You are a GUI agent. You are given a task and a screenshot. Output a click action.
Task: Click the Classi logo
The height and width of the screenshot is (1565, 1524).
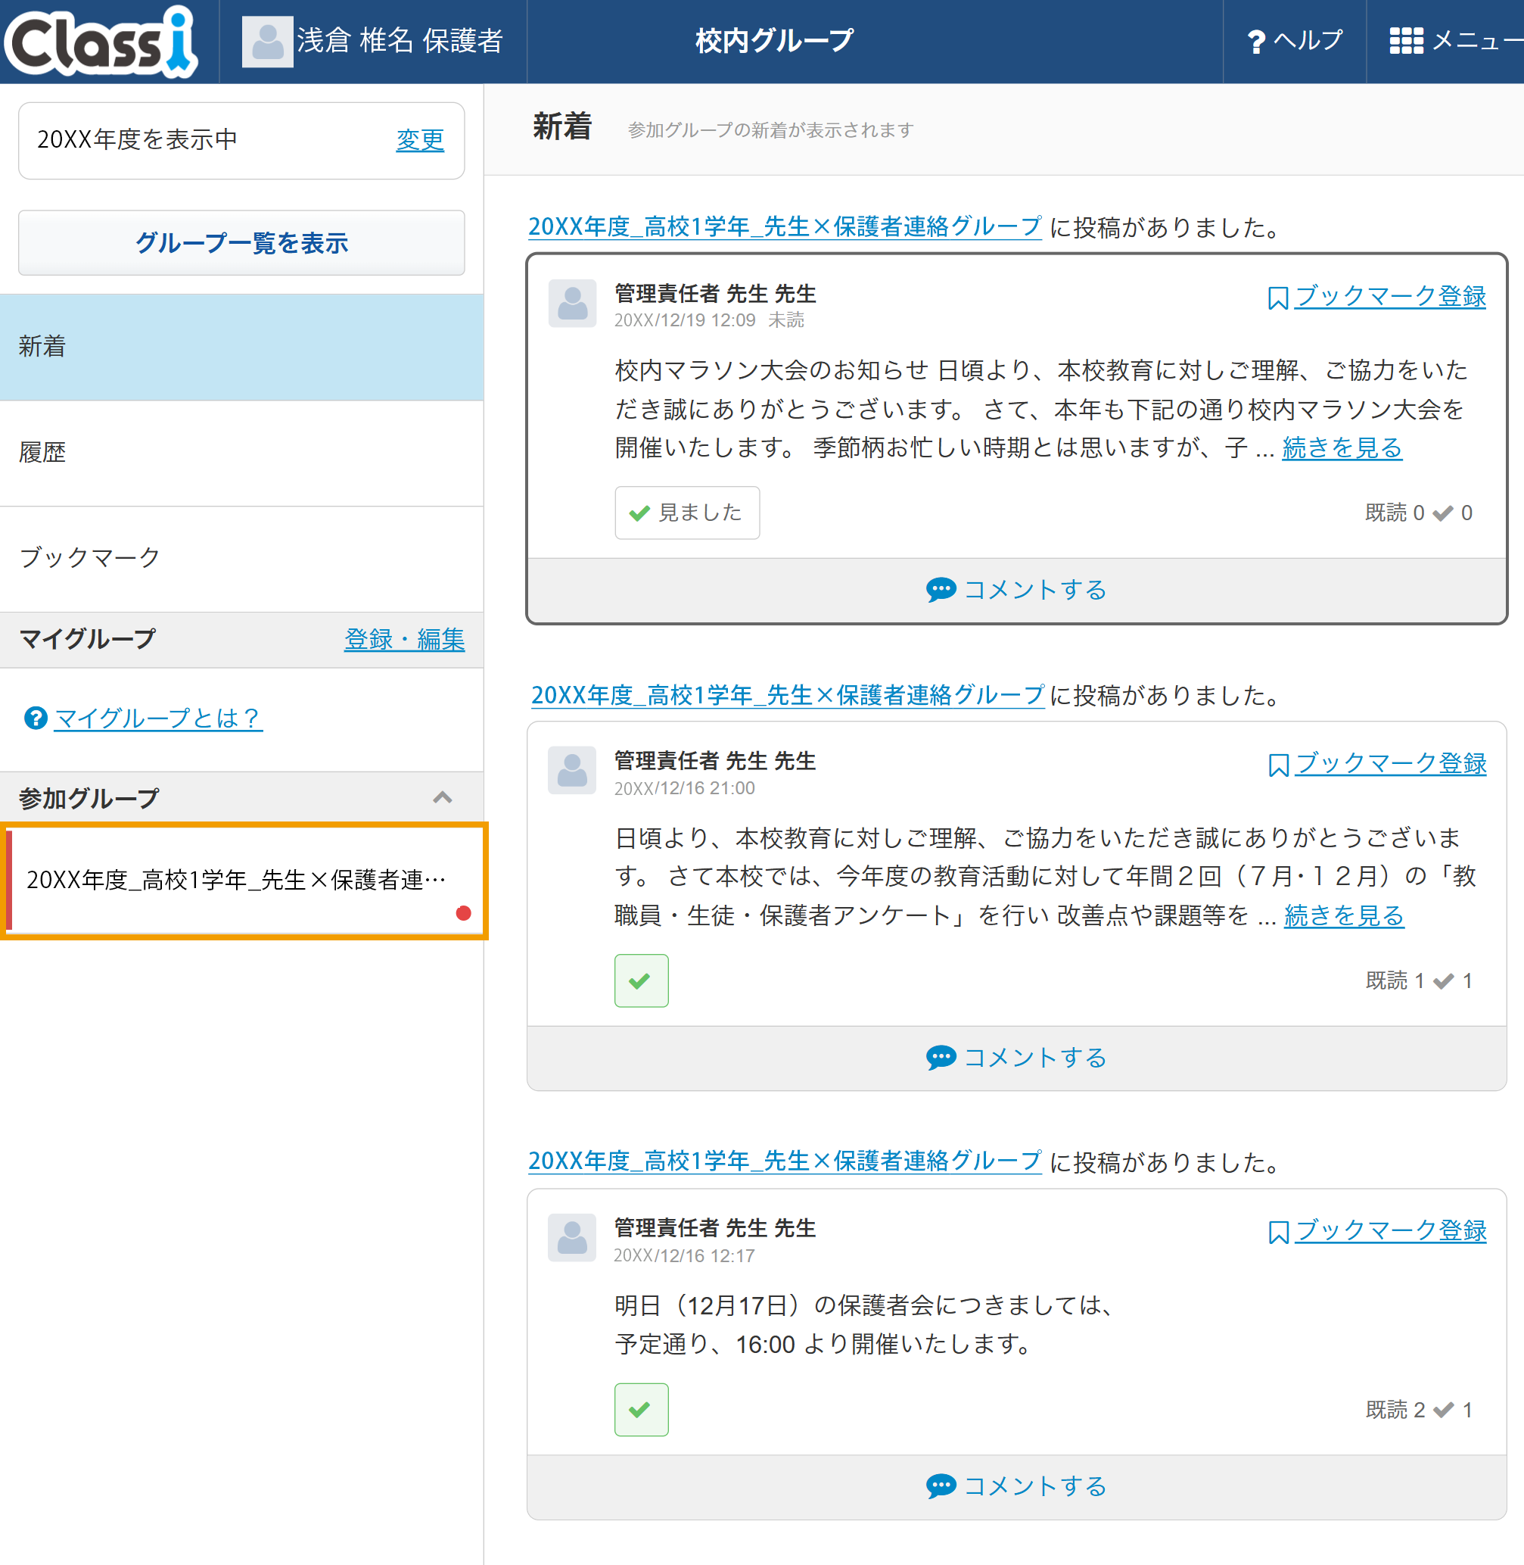(101, 42)
